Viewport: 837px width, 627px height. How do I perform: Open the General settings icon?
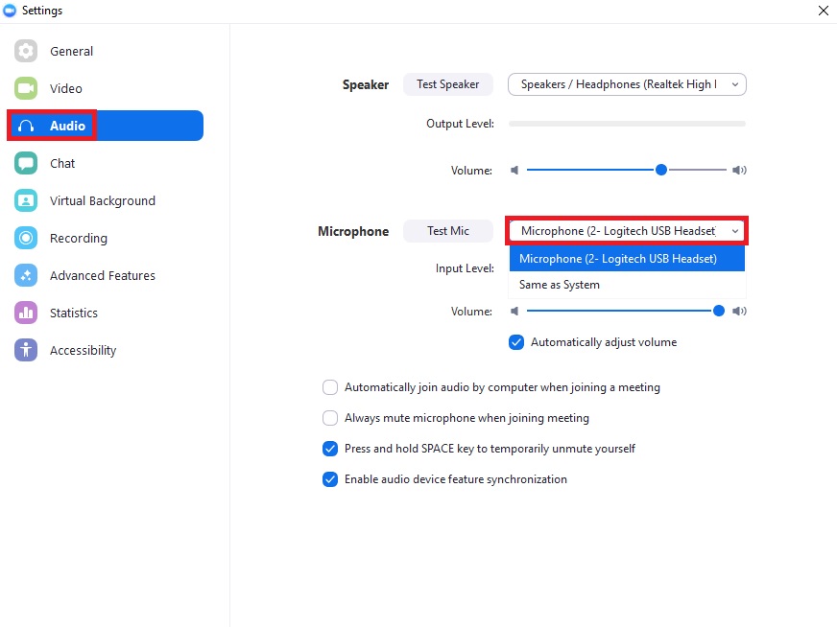(x=25, y=51)
